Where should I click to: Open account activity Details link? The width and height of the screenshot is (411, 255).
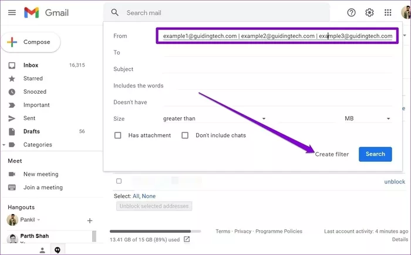tap(400, 239)
